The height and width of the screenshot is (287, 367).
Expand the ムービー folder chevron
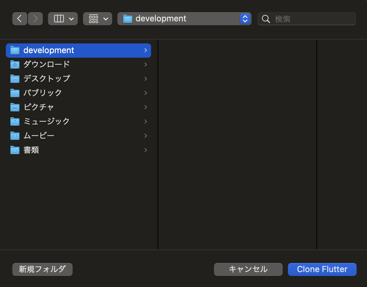(x=146, y=136)
